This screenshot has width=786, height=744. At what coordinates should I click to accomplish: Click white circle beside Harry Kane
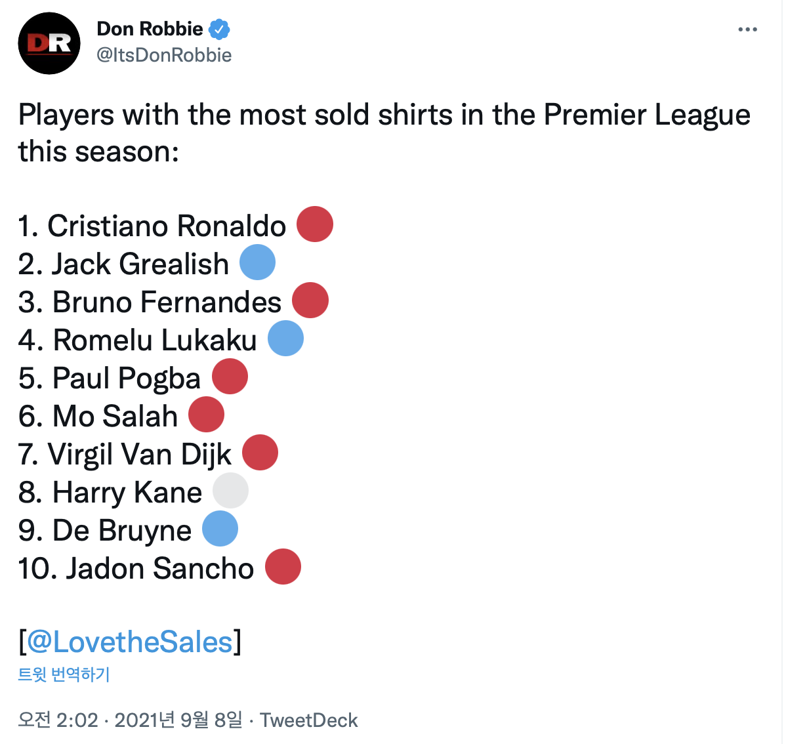coord(230,491)
